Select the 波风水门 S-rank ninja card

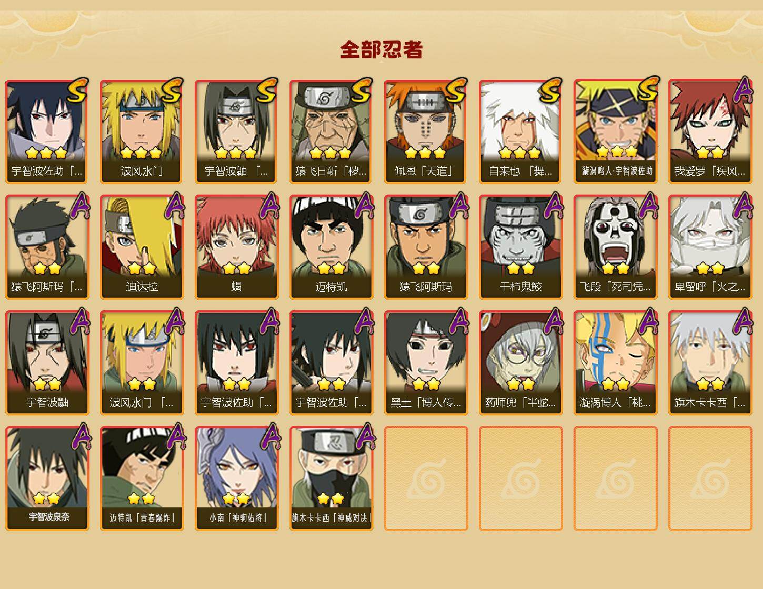pos(142,131)
